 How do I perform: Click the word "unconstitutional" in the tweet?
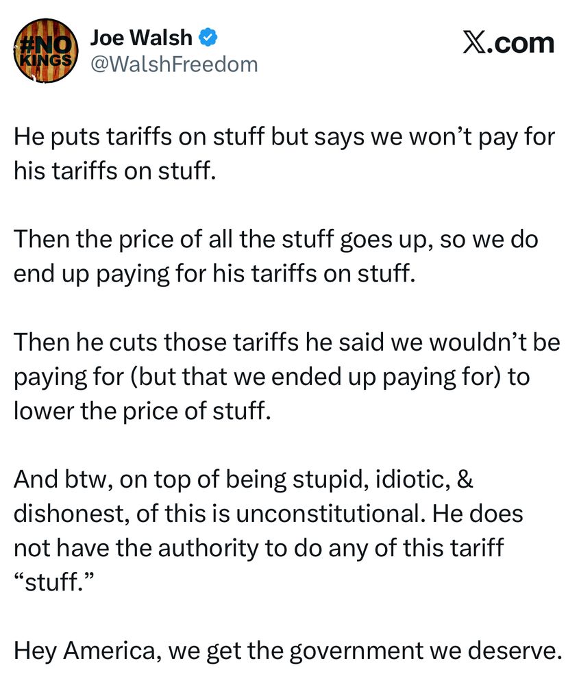331,513
